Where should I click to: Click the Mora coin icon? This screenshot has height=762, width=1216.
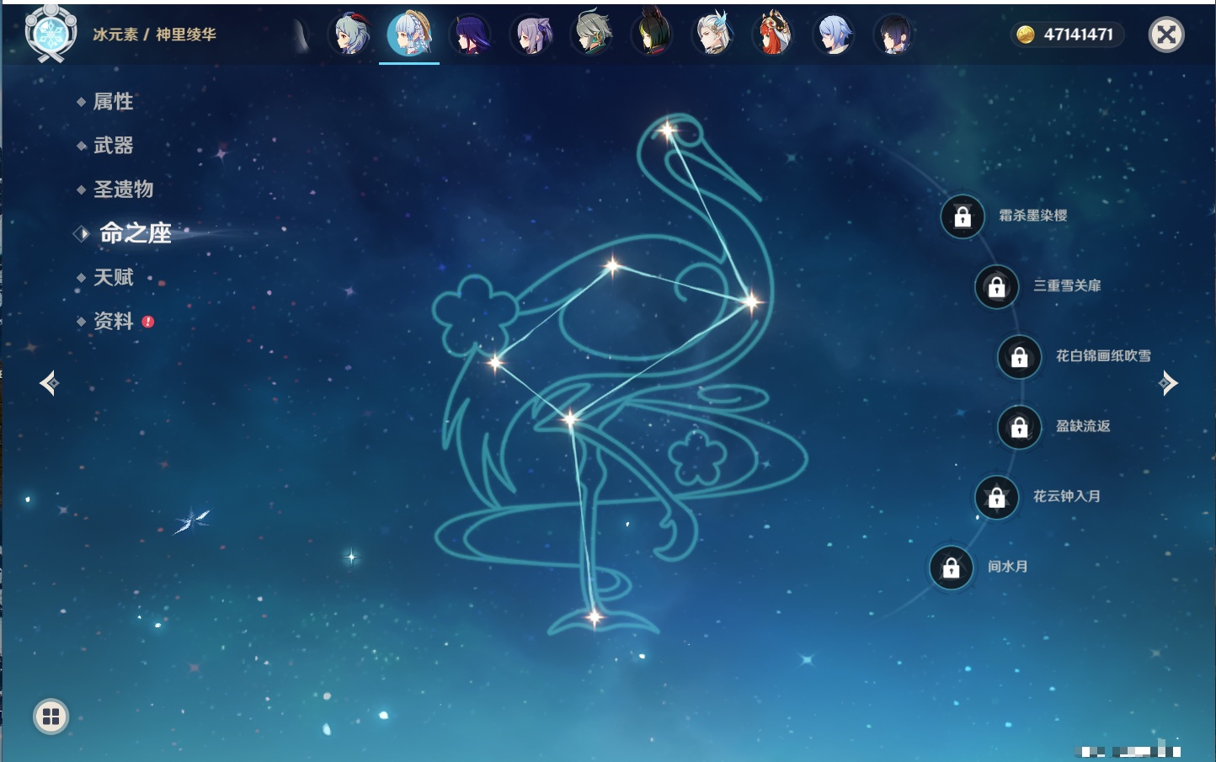click(x=1025, y=35)
